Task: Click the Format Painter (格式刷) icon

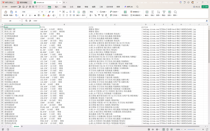Action: (6, 12)
